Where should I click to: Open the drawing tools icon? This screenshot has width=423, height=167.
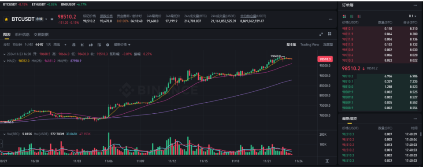pos(82,45)
